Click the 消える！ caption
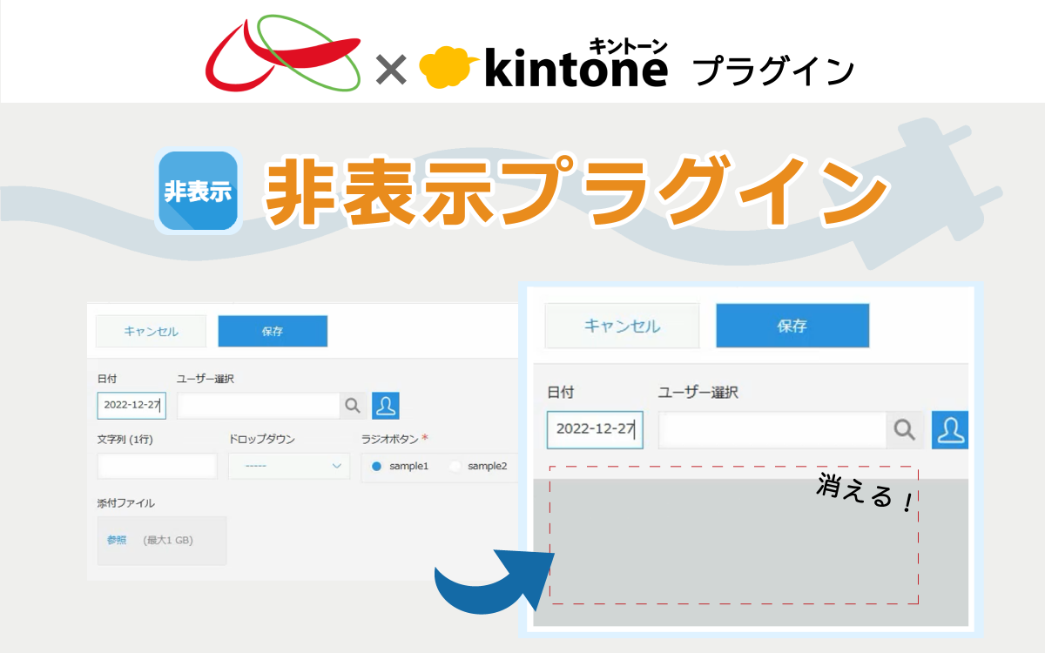Screen dimensions: 1045x653 click(866, 495)
